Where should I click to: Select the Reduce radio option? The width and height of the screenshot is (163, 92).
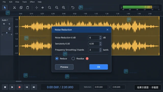click(57, 59)
